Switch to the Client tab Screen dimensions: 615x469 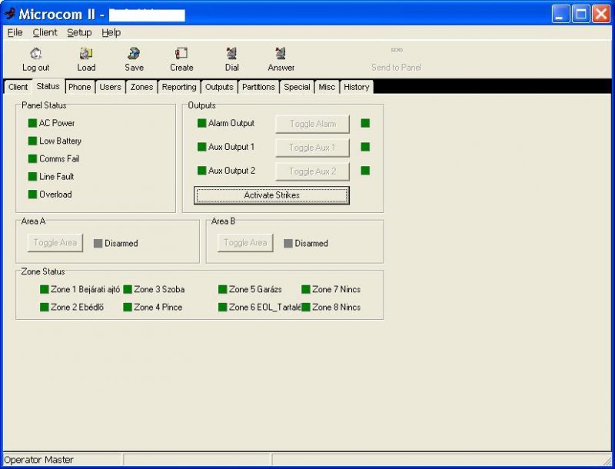(18, 87)
